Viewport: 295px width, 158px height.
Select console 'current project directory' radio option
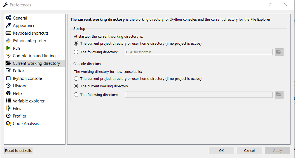[x=76, y=79]
